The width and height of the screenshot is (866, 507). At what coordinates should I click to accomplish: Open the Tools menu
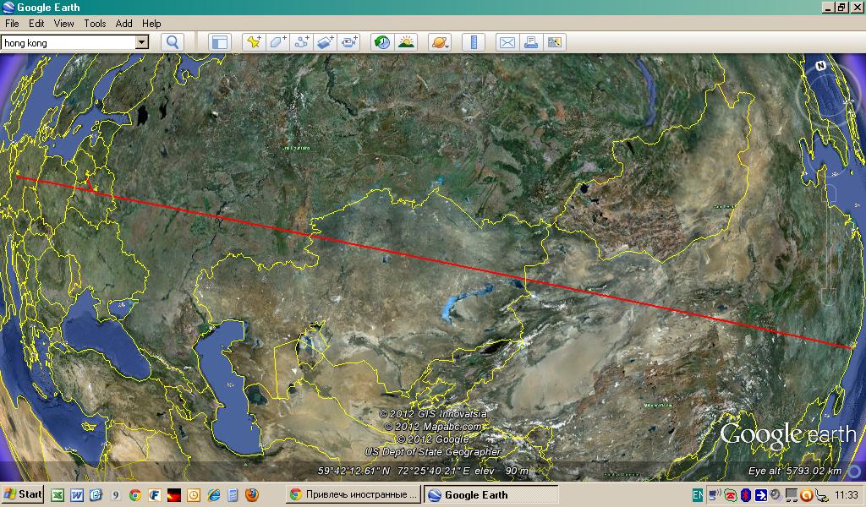pos(95,23)
